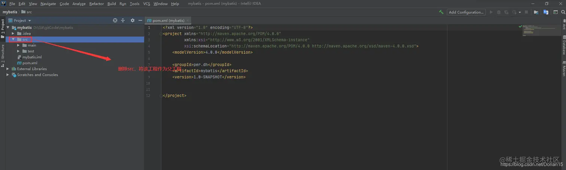Click the fold marker at closing project tag

tap(161, 96)
